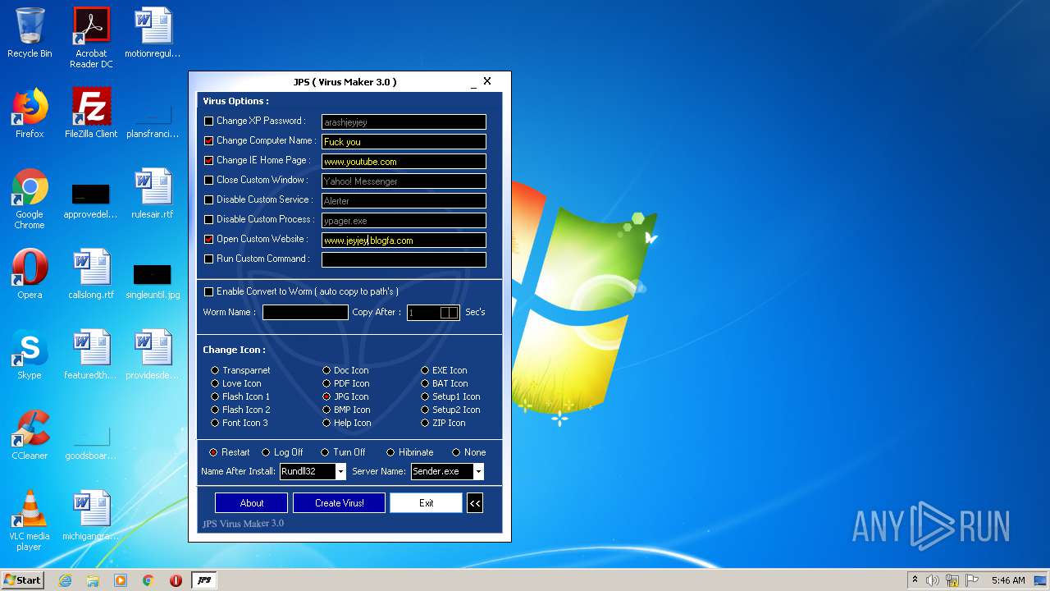The width and height of the screenshot is (1050, 591).
Task: Open the Recycle Bin desktop icon
Action: click(x=30, y=33)
